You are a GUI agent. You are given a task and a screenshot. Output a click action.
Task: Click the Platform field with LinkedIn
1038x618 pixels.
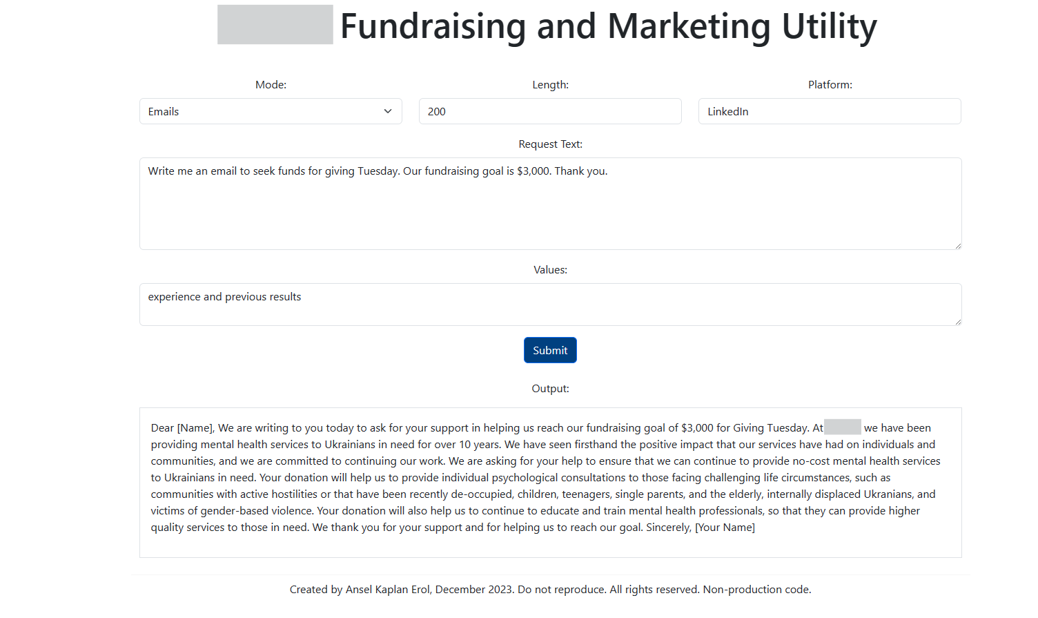830,111
